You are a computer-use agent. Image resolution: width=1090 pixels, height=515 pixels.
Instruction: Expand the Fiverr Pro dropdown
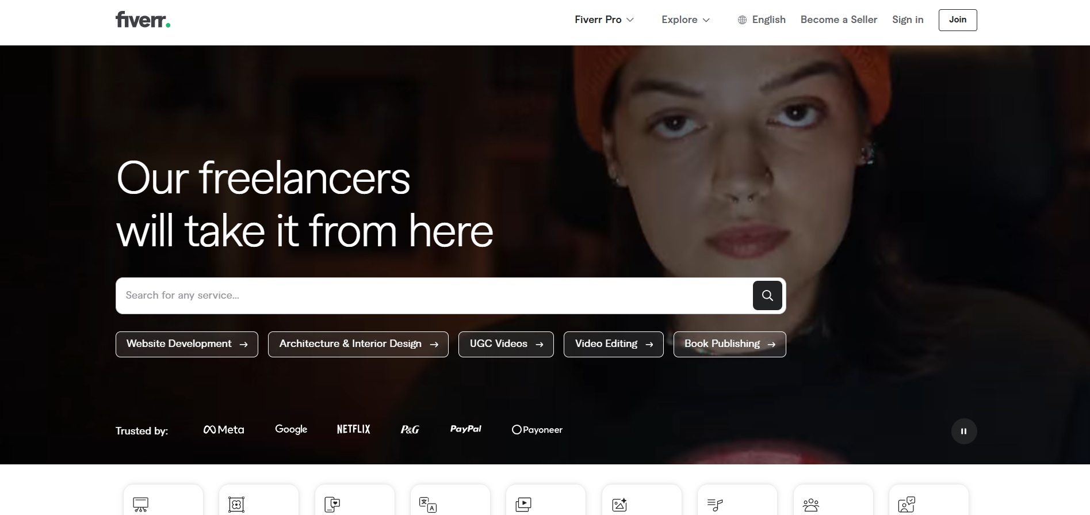tap(604, 20)
